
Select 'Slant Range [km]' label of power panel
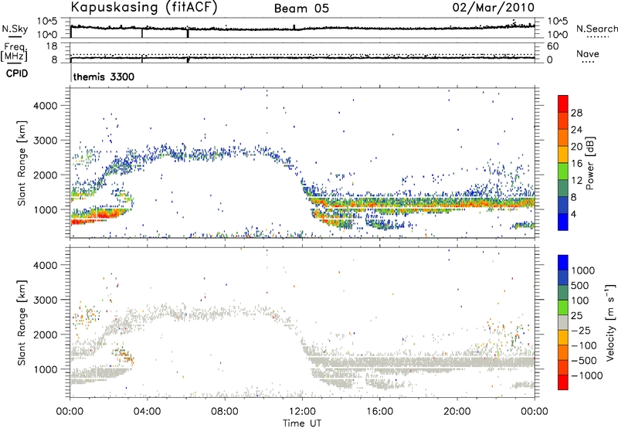(x=22, y=163)
